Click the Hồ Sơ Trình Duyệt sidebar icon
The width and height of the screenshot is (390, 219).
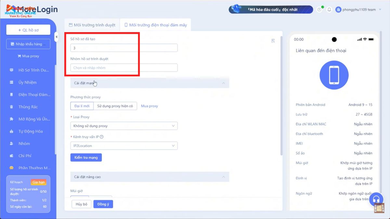12,70
